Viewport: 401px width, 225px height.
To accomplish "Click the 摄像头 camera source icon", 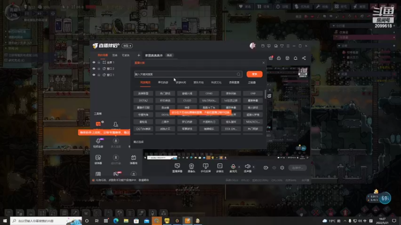I will pyautogui.click(x=191, y=167).
